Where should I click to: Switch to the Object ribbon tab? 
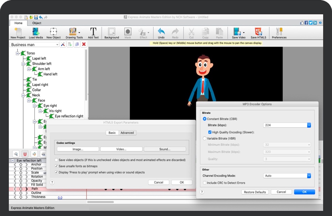point(37,23)
